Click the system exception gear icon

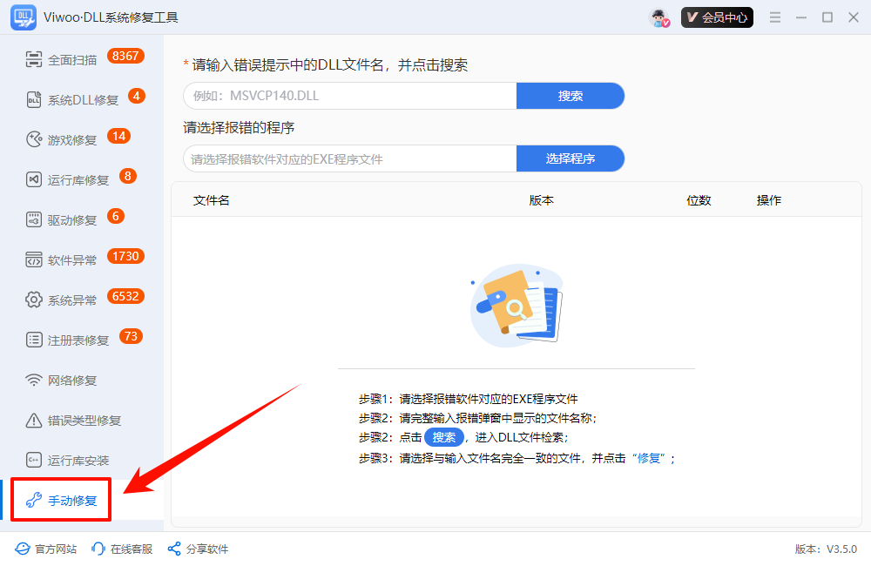click(x=34, y=300)
